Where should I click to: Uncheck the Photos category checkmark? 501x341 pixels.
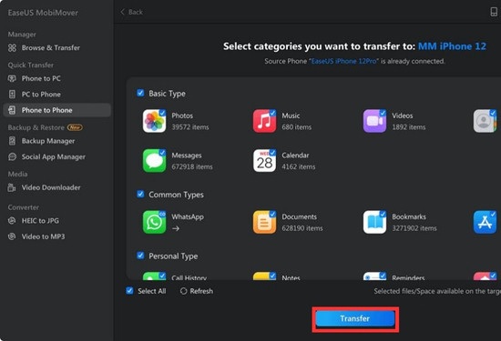[162, 113]
